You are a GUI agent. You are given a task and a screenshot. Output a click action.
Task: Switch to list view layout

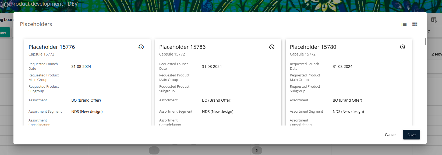coord(404,24)
